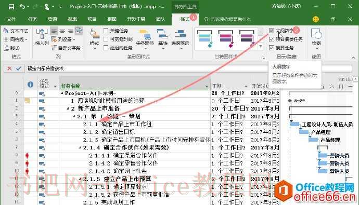Align column text left
The height and width of the screenshot is (205, 359).
54,31
